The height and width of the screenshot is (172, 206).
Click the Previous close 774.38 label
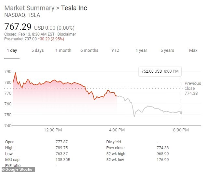tap(192, 88)
